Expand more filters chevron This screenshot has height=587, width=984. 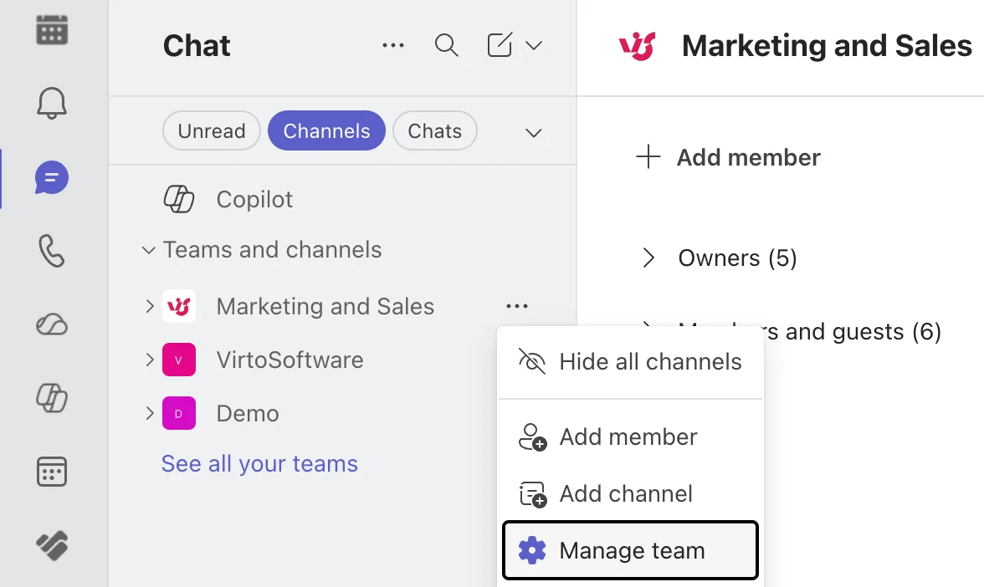534,133
